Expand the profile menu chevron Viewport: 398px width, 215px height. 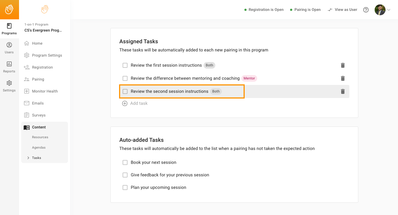coord(389,10)
